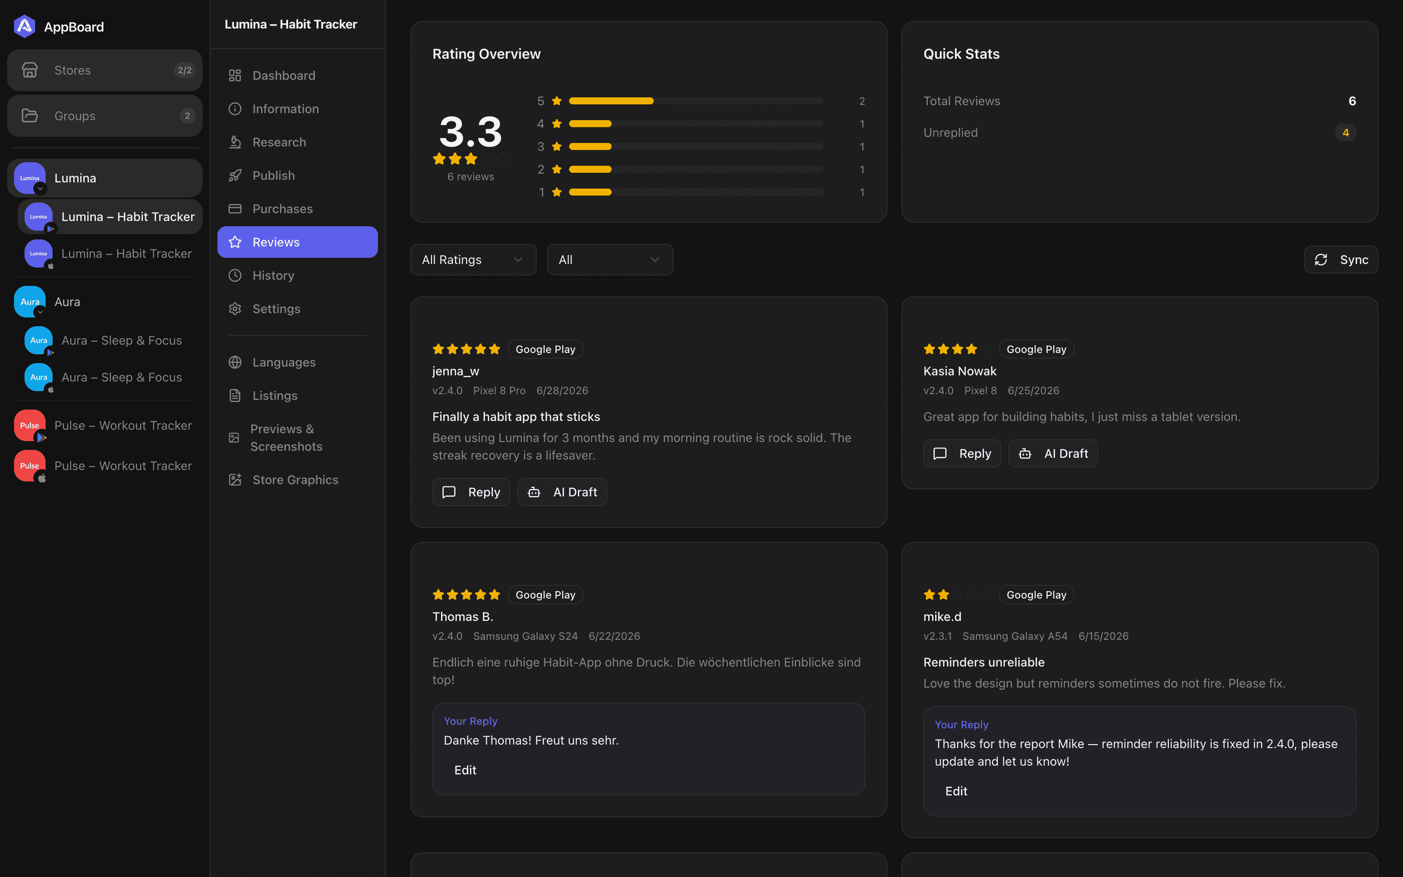Open the All Ratings dropdown
This screenshot has width=1403, height=877.
pos(473,260)
